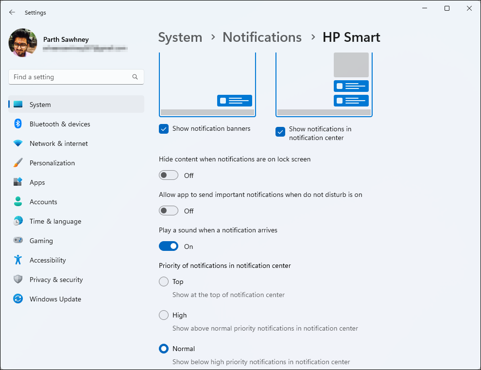Open the Accounts settings icon
This screenshot has height=370, width=481.
coord(18,201)
